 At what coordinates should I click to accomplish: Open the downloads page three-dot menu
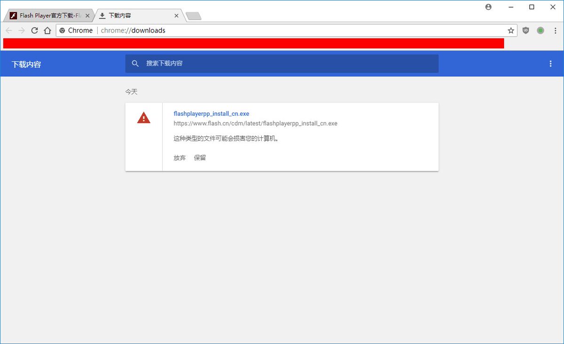(x=550, y=64)
